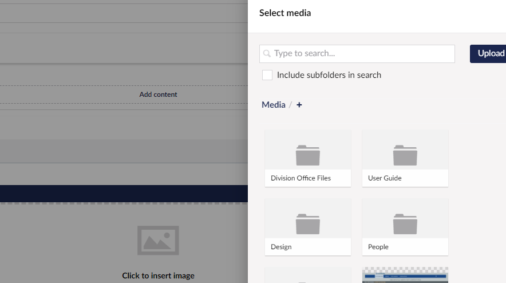The width and height of the screenshot is (506, 283).
Task: Open the Division Office Files folder icon
Action: pos(308,155)
